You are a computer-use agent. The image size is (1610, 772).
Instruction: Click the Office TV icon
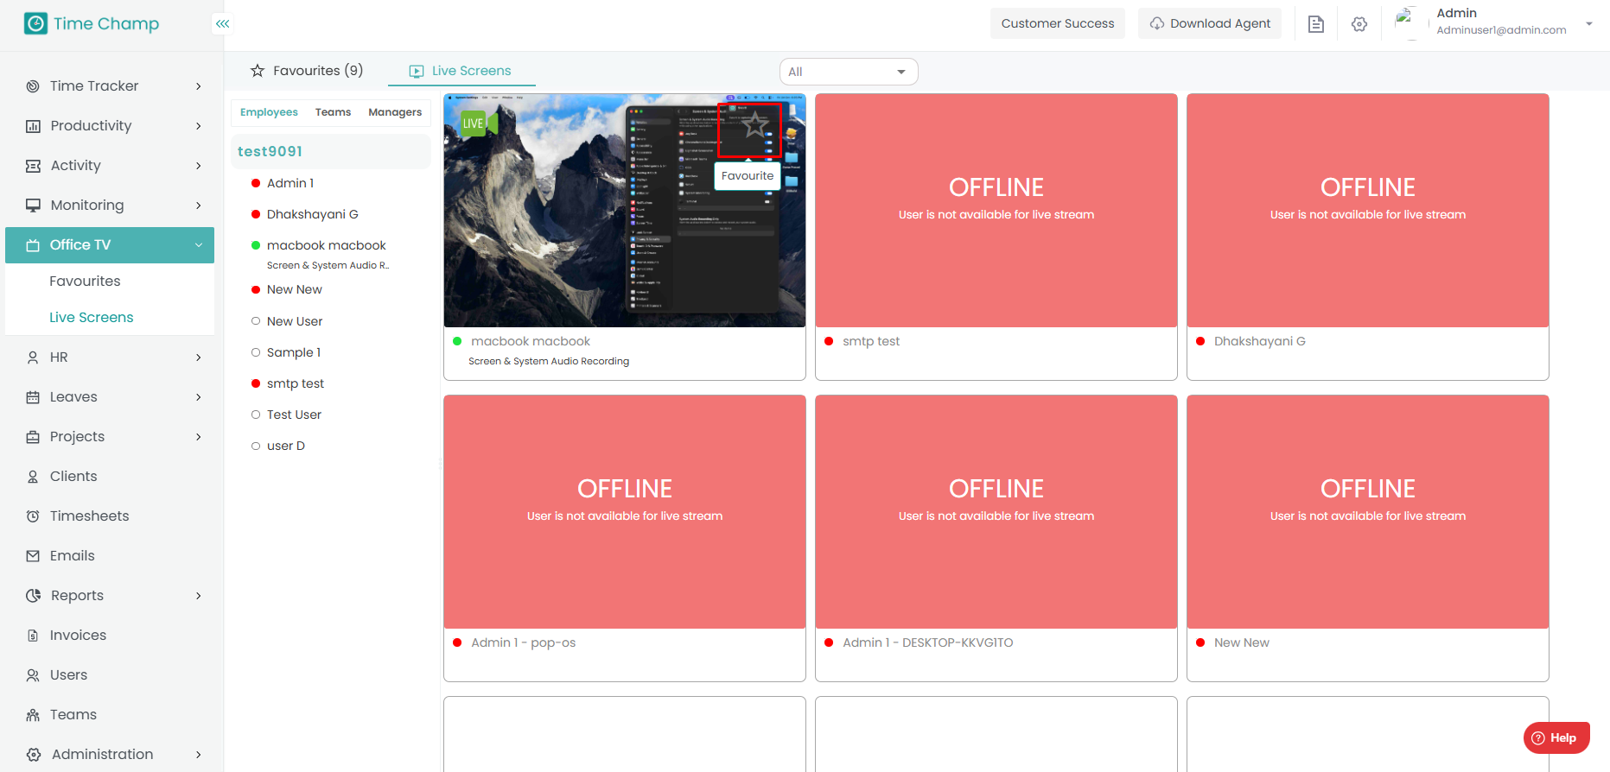point(33,245)
